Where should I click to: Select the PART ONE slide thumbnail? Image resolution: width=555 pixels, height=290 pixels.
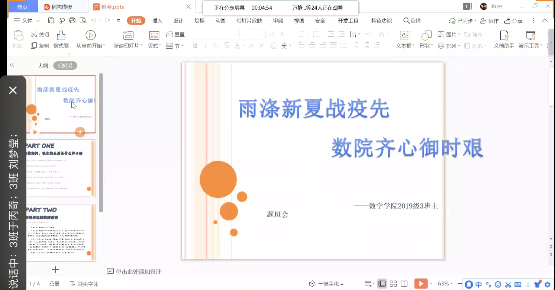click(59, 168)
